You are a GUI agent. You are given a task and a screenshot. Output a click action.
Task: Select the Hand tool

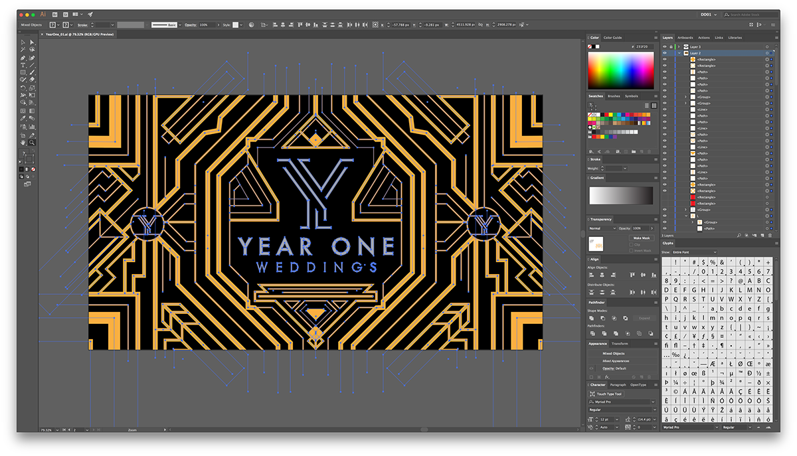click(23, 142)
